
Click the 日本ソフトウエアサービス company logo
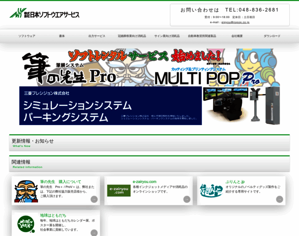point(44,13)
